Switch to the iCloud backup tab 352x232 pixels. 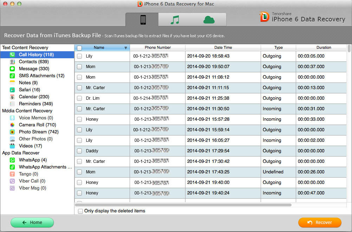pos(209,20)
